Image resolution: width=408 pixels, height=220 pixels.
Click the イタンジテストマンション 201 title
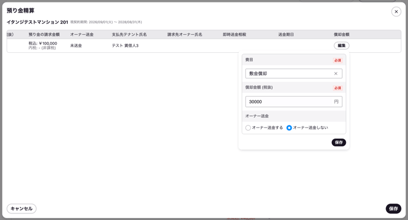point(37,22)
